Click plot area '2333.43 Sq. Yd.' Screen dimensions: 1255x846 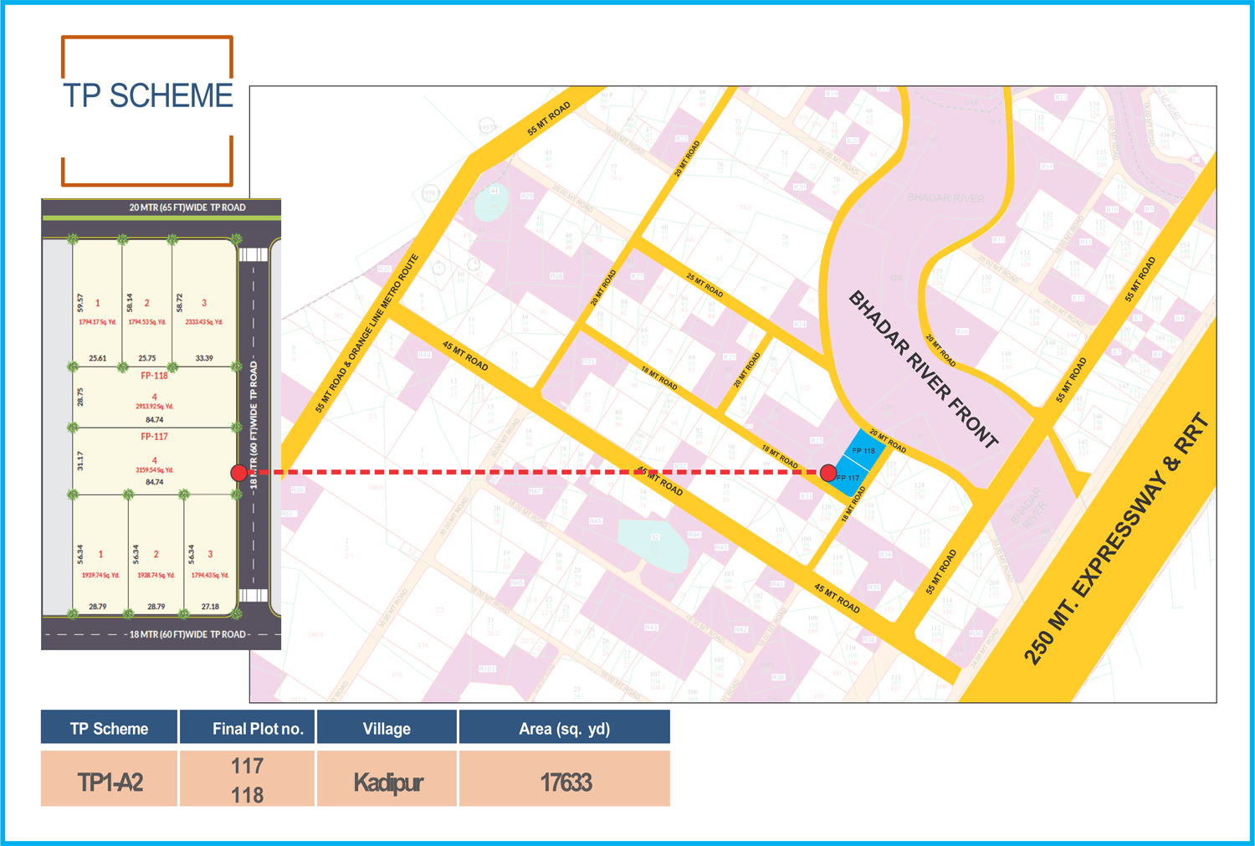tap(204, 322)
